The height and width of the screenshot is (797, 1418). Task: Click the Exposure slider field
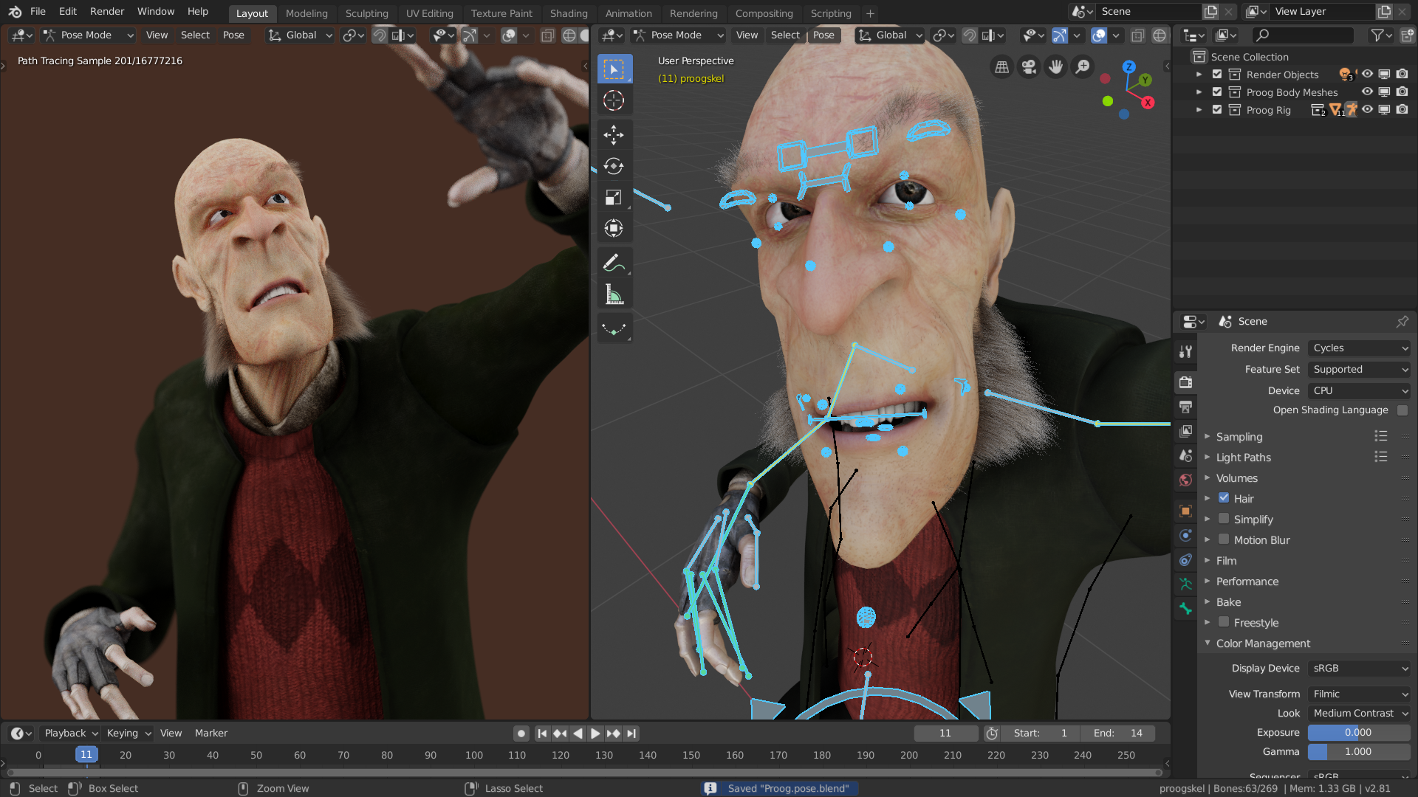pyautogui.click(x=1358, y=732)
